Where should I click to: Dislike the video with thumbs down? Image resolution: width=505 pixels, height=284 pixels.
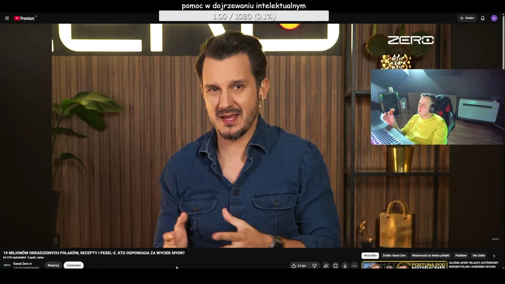pos(314,266)
